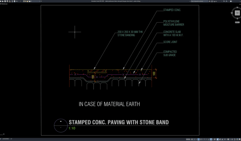Select the COMPACTED SUB GRADE label
The height and width of the screenshot is (141, 241).
(170, 54)
